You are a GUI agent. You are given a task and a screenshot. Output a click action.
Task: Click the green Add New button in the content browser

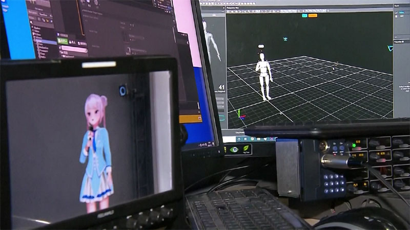(63, 41)
